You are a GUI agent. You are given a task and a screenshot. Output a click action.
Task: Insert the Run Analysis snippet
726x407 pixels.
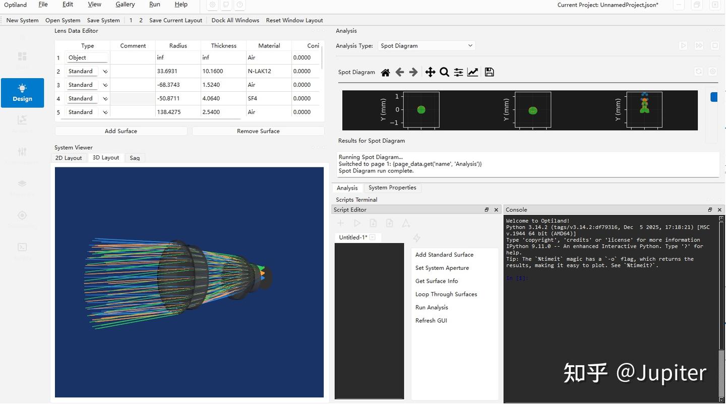(x=432, y=307)
